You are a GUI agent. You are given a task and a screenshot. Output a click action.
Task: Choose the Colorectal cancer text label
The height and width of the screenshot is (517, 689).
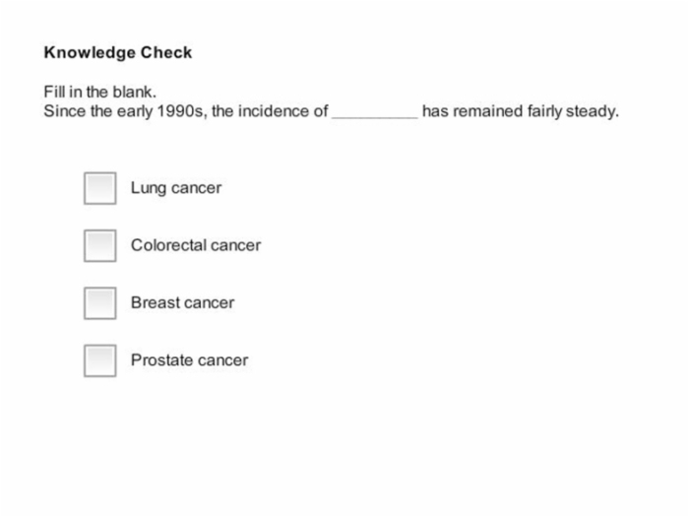coord(196,245)
